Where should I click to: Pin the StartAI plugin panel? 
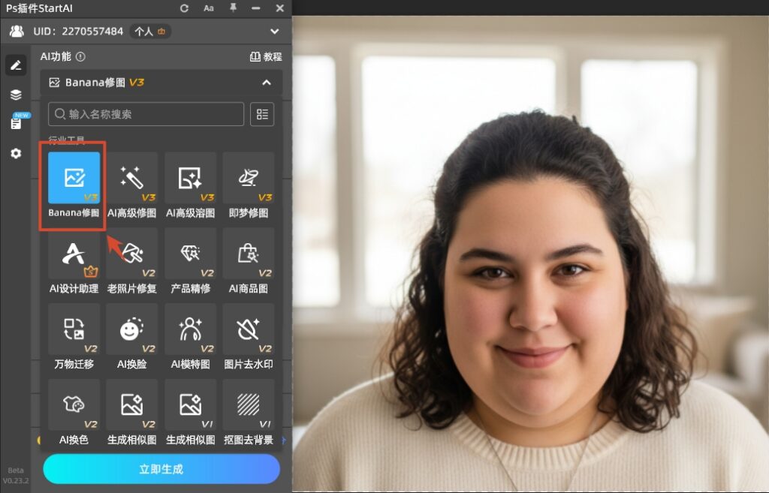(233, 8)
